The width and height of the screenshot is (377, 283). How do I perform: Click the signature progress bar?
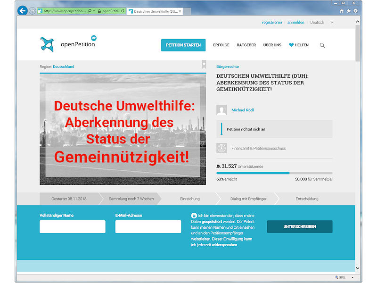click(274, 173)
